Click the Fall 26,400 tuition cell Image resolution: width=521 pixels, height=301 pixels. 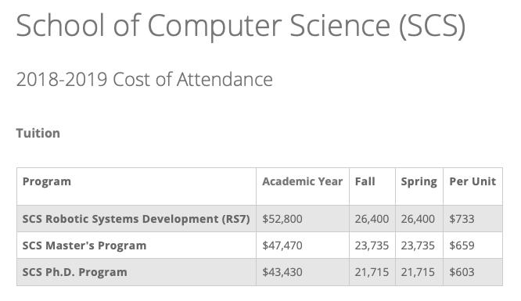tap(372, 219)
